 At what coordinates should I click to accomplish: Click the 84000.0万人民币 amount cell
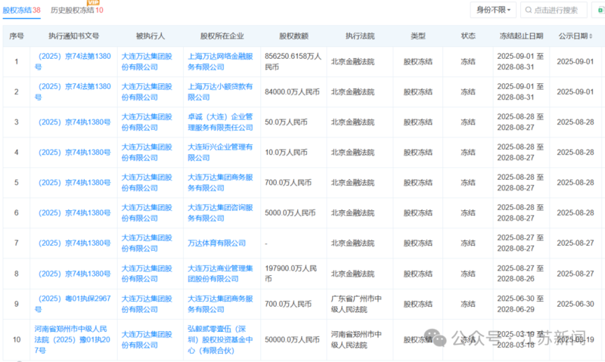(x=292, y=91)
